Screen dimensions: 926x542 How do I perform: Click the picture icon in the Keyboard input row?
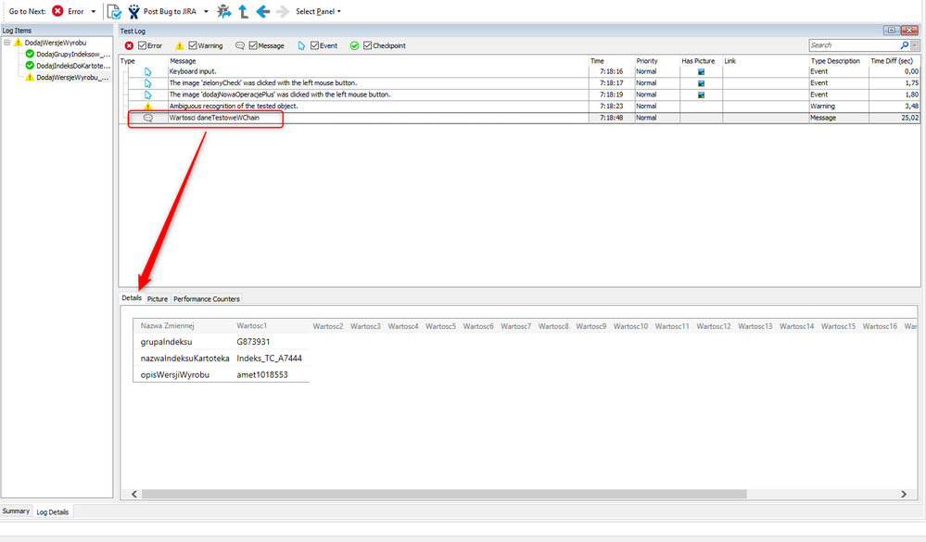pyautogui.click(x=701, y=71)
